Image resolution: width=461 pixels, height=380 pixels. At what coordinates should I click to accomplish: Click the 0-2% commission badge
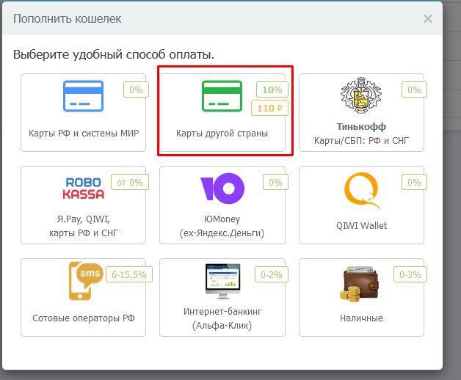click(272, 274)
